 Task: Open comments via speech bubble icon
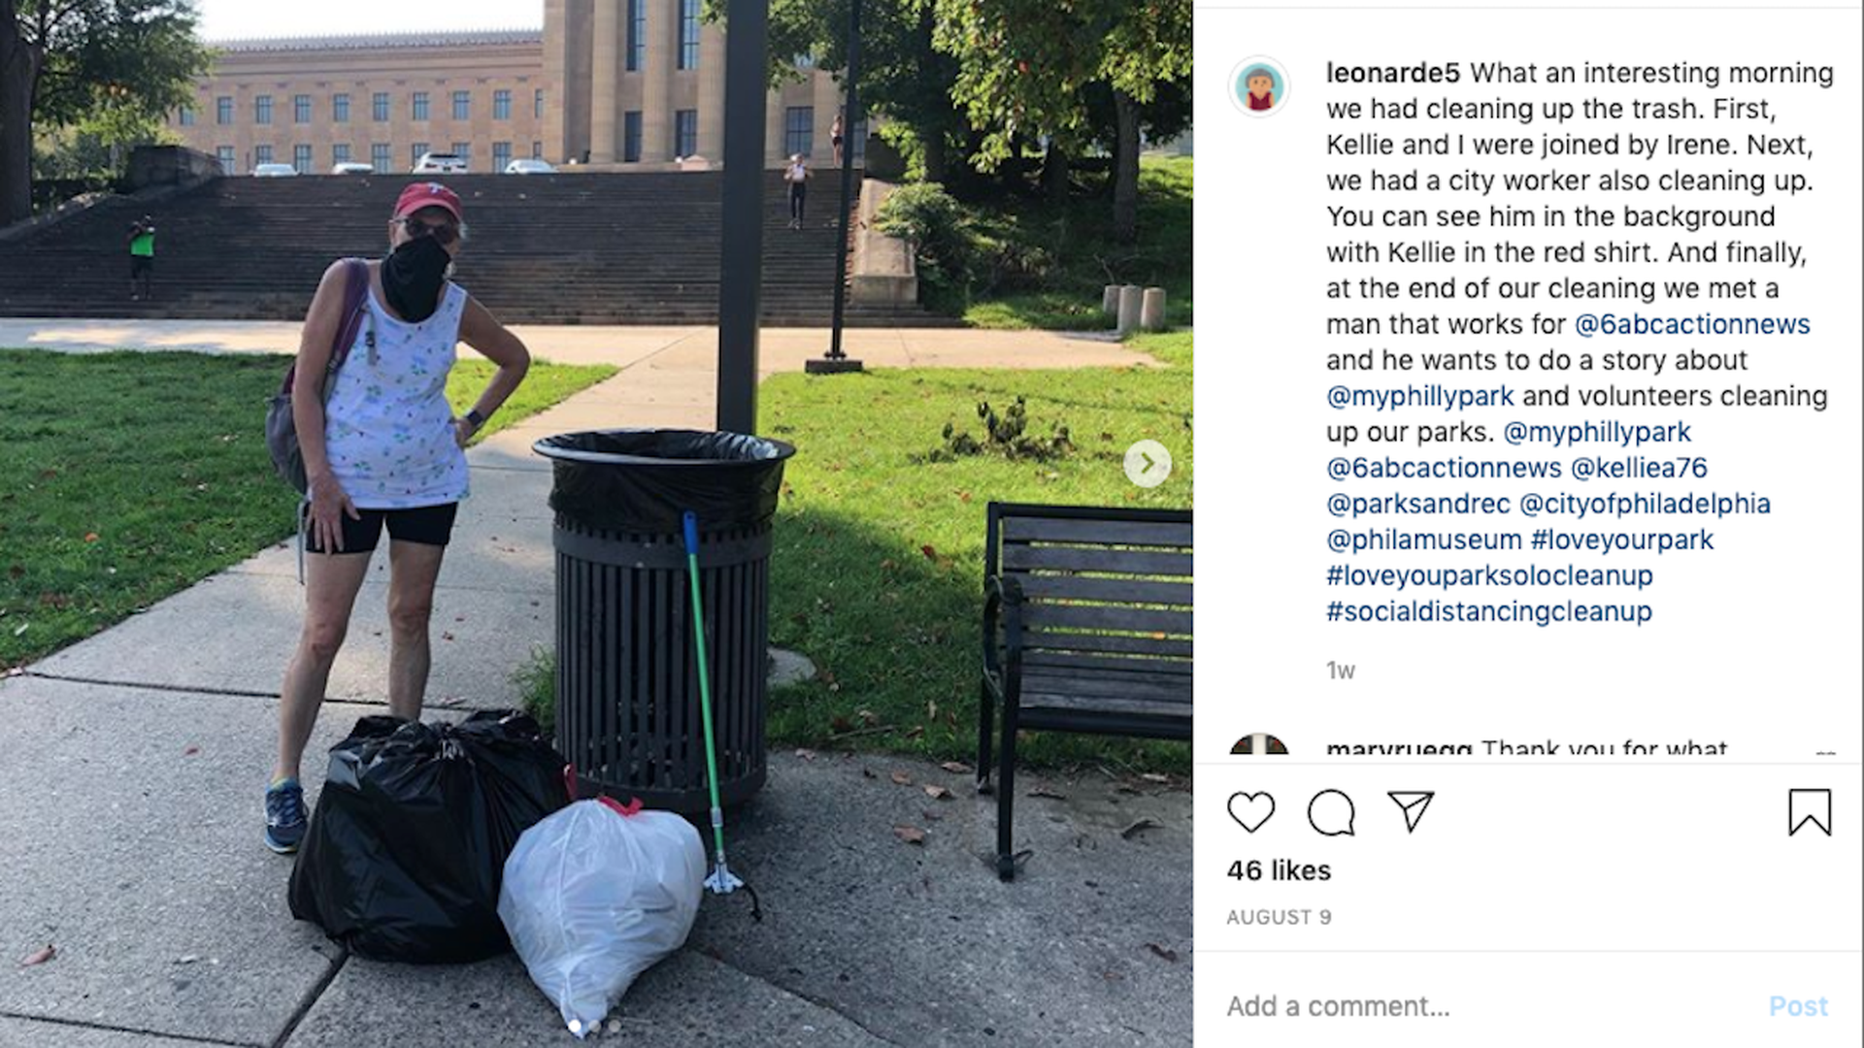pyautogui.click(x=1331, y=812)
